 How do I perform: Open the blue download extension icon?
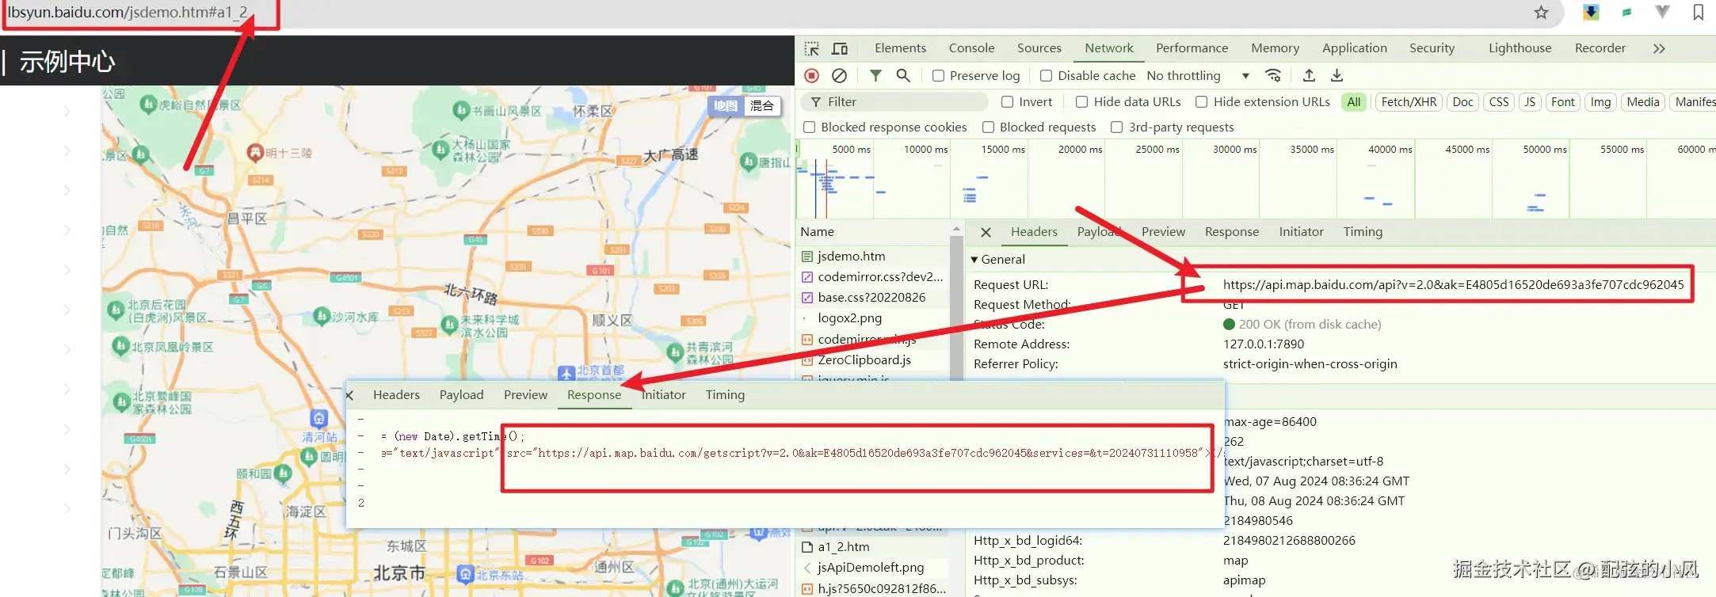1591,12
